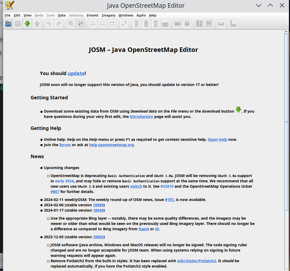This screenshot has width=290, height=271.
Task: Select the factory preset icon
Action: 233,24
